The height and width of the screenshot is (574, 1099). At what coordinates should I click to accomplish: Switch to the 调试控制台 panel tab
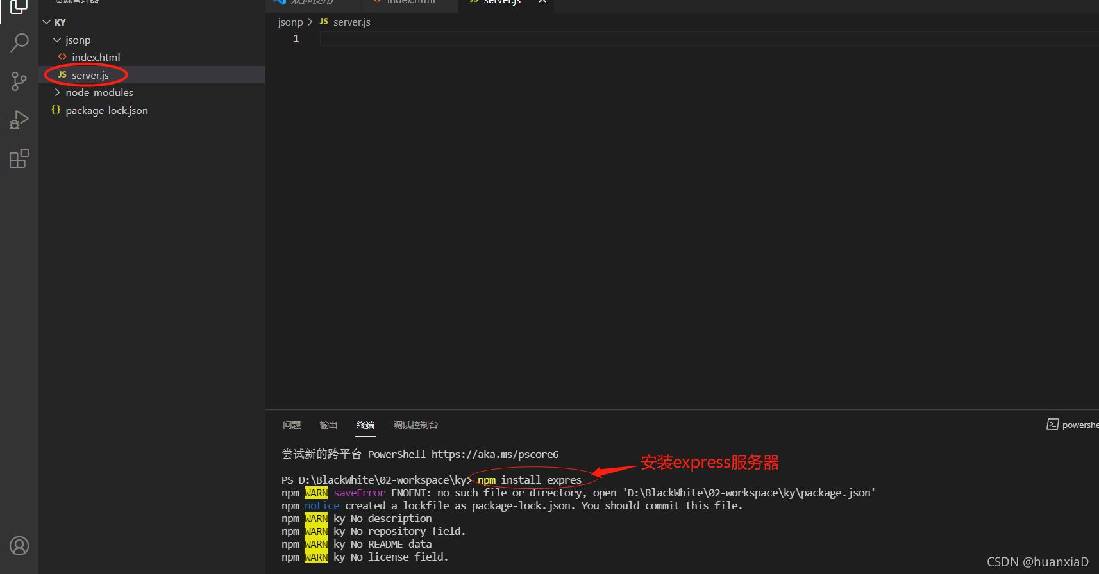point(415,425)
